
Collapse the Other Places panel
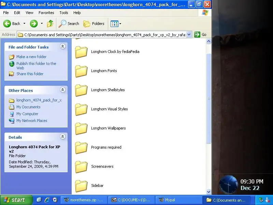[63, 90]
